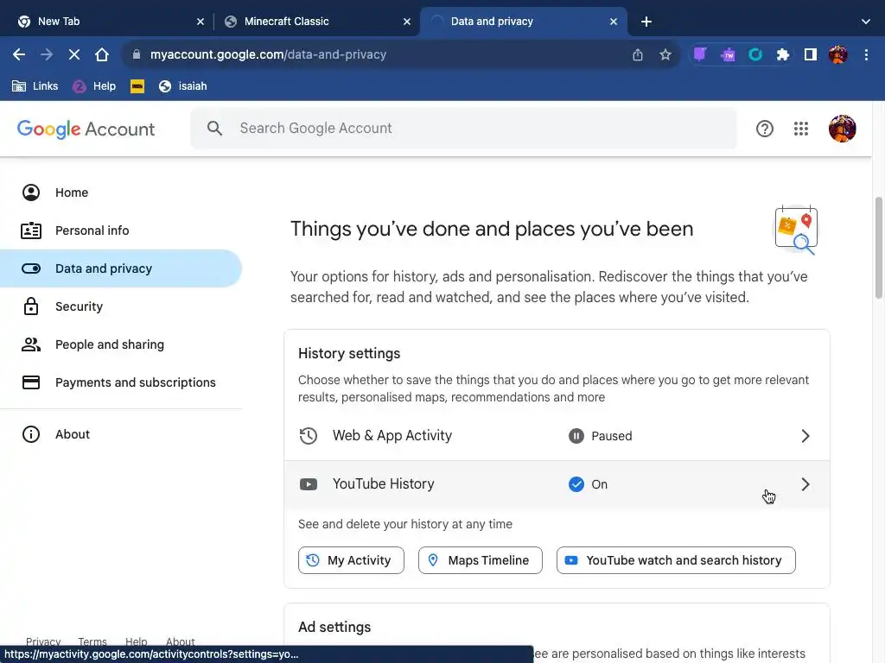Screen dimensions: 885x663
Task: Open the My Activity button
Action: point(351,560)
